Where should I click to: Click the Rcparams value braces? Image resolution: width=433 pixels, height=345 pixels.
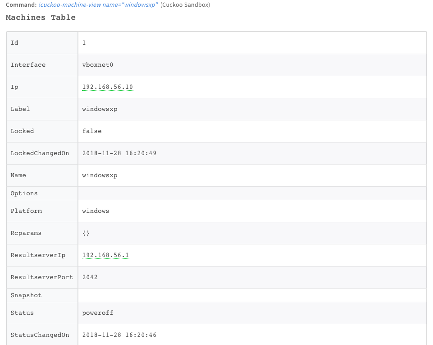[86, 233]
